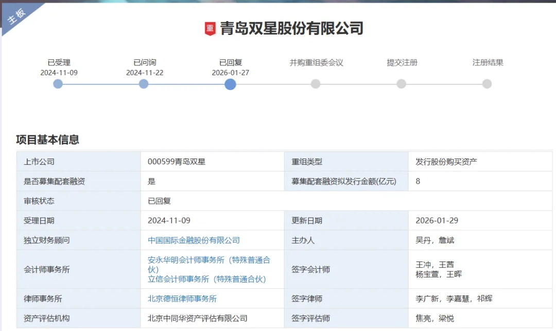Click the 2026-01-27 date under 已回复
Viewport: 556px width, 331px height.
(231, 73)
